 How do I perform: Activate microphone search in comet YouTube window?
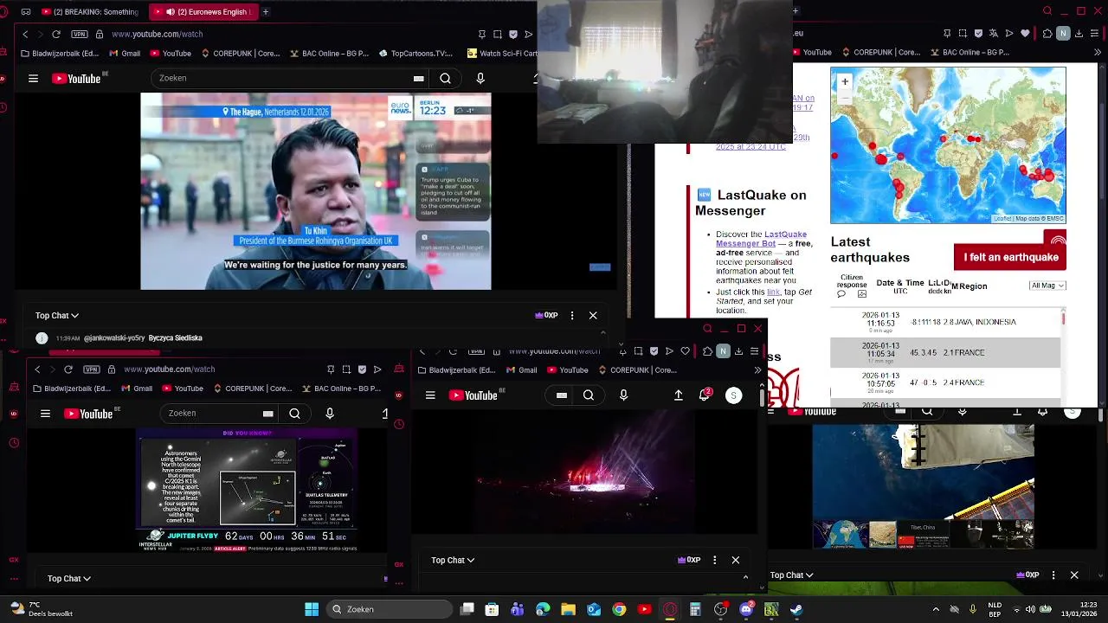tap(330, 414)
